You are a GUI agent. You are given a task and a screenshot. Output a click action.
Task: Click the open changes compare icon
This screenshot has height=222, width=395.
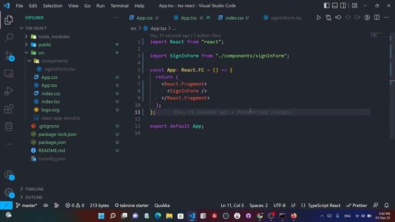pos(328,18)
